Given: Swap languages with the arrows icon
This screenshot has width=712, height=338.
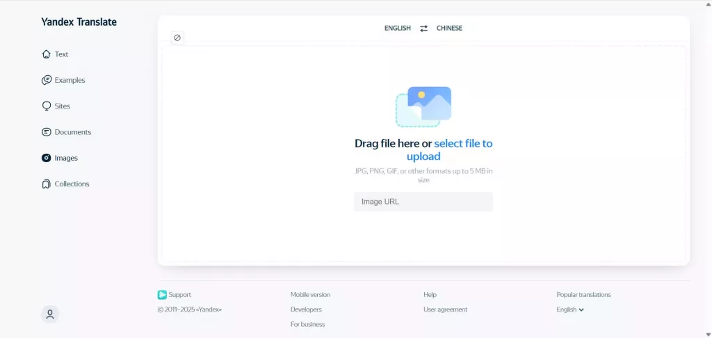Looking at the screenshot, I should [423, 28].
